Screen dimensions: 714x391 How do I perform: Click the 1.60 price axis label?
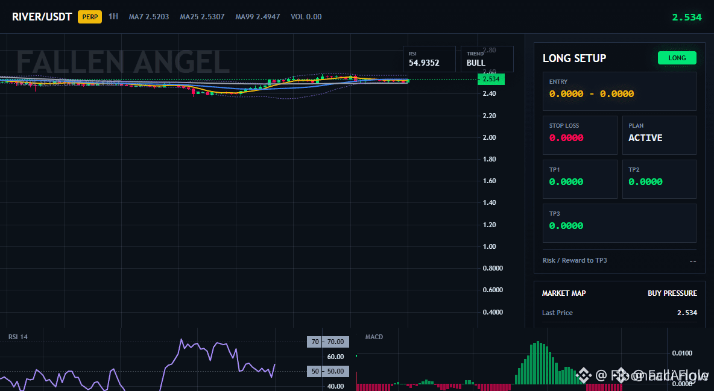(x=490, y=181)
